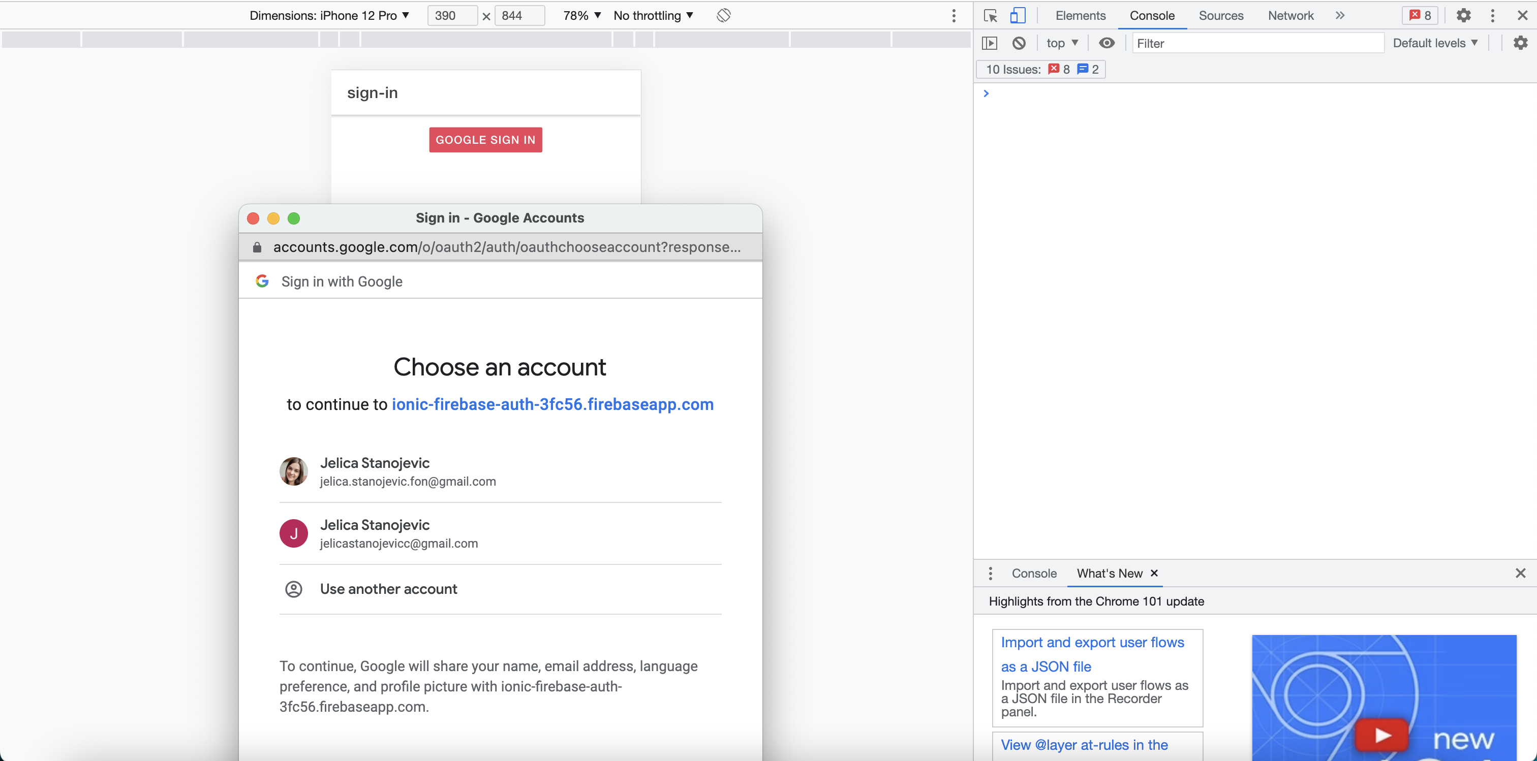
Task: Choose account jelica.stanojevic.fon@gmail.com
Action: (500, 472)
